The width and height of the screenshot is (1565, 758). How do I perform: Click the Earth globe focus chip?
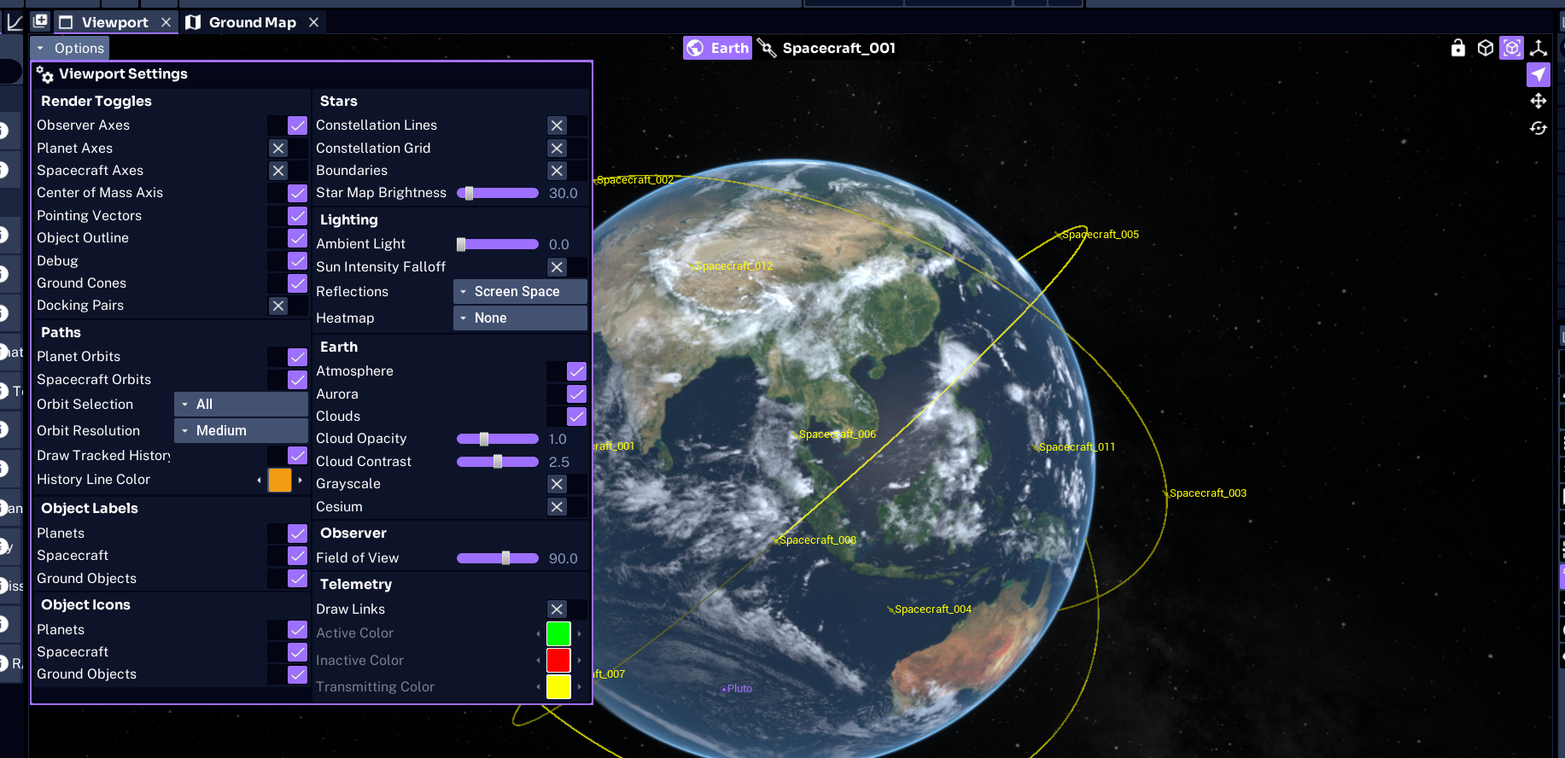[717, 48]
